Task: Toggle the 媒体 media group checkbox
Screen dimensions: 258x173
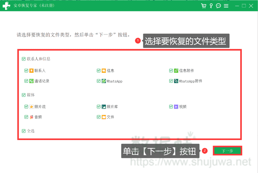Action: (x=24, y=95)
